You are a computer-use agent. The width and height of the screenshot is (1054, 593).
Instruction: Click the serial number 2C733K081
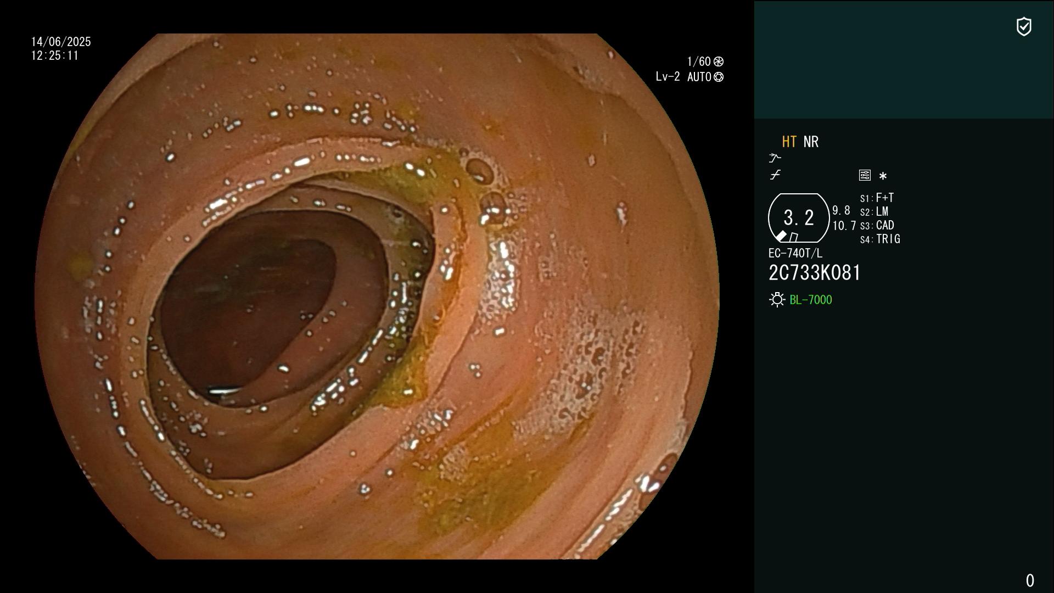tap(815, 273)
